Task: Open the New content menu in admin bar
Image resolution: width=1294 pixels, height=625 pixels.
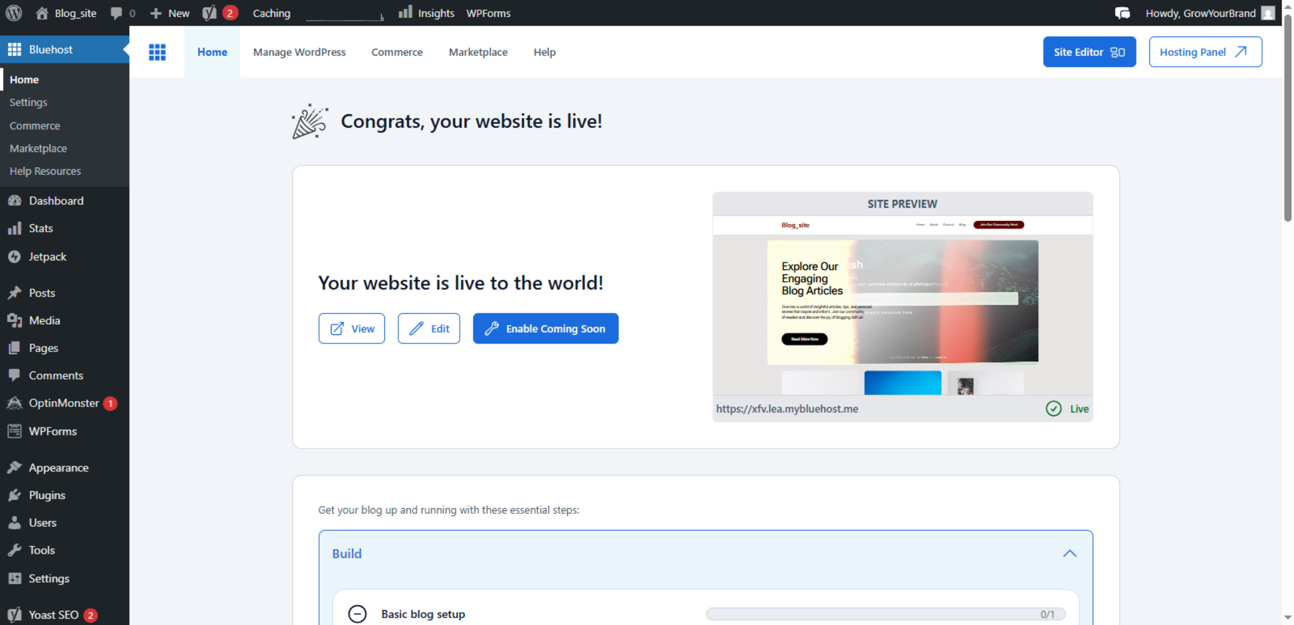Action: [169, 13]
